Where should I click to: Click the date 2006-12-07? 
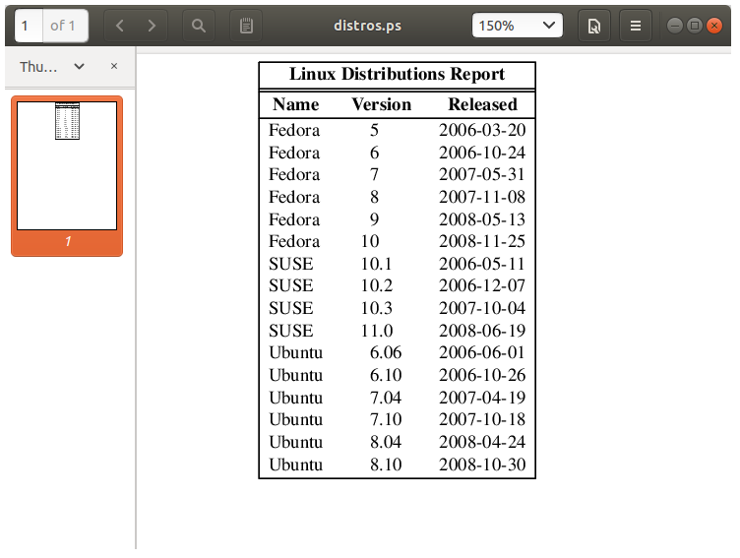click(482, 285)
